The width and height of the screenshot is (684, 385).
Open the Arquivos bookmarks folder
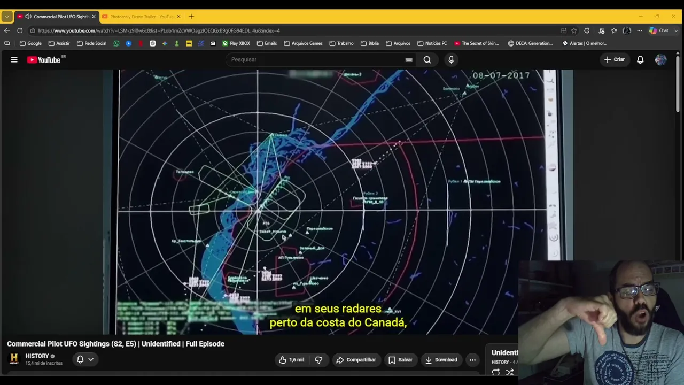(398, 43)
